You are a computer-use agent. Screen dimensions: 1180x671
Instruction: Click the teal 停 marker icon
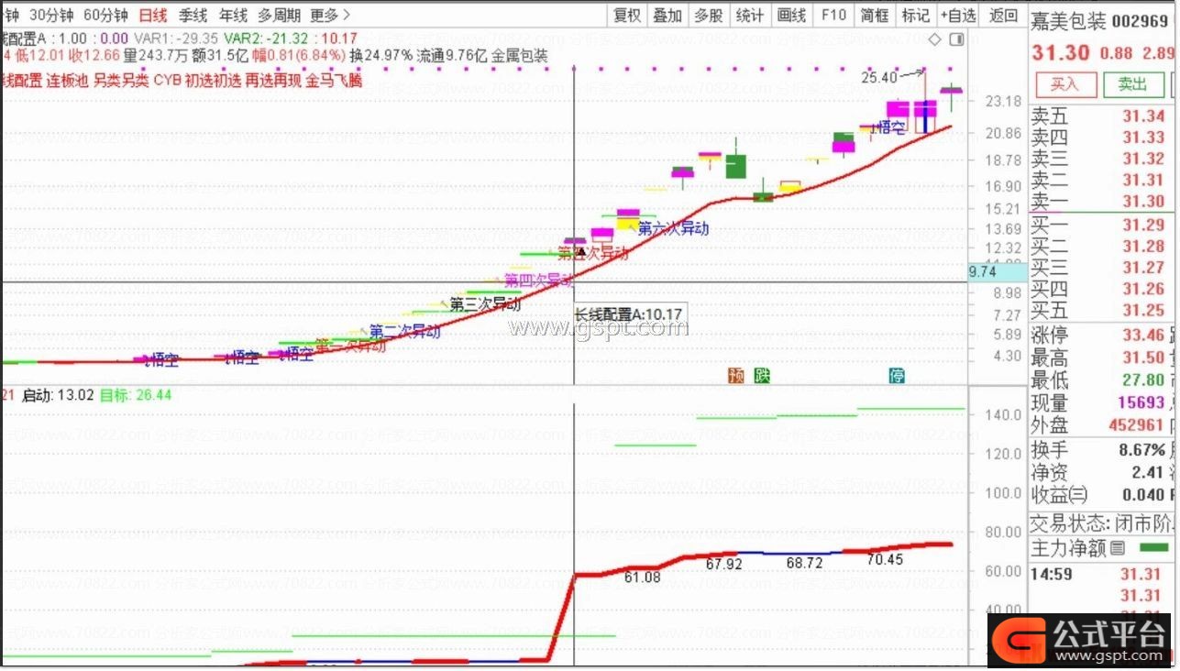point(897,376)
